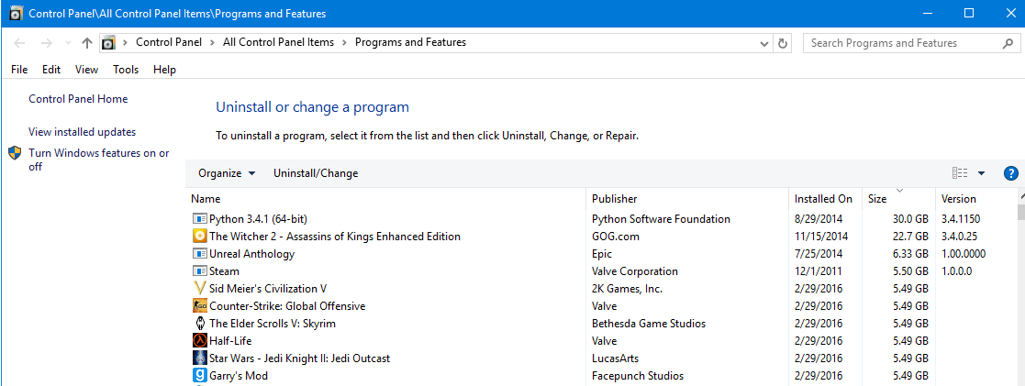Click the Unreal Anthology program icon

[x=200, y=253]
